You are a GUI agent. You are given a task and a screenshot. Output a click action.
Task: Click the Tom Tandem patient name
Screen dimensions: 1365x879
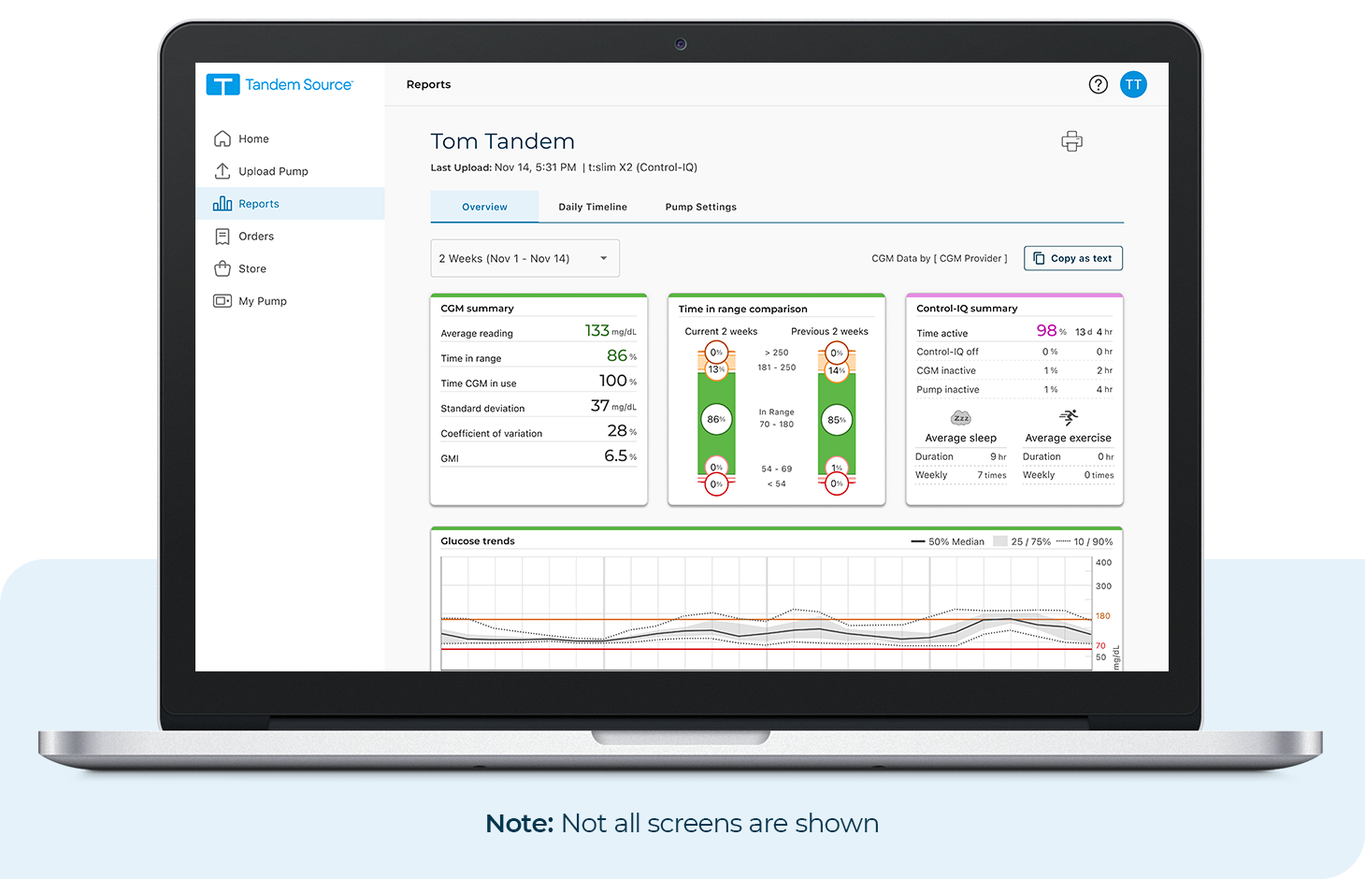click(502, 141)
